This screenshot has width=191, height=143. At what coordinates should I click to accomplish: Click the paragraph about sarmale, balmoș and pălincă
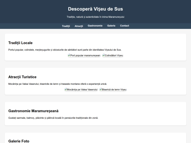(x=53, y=118)
